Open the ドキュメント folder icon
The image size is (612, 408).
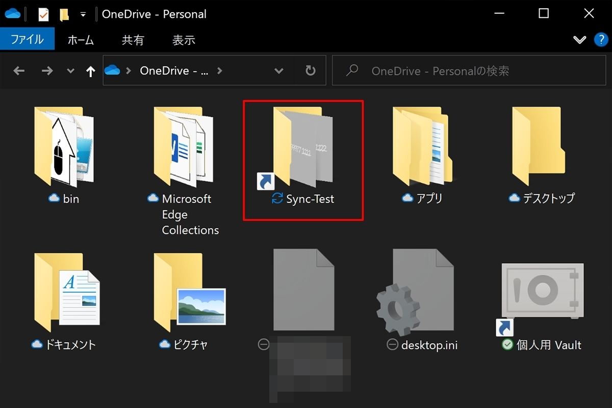coord(67,293)
